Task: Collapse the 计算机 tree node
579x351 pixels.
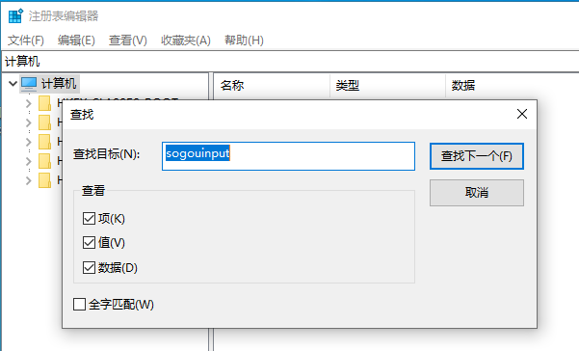Action: (13, 84)
